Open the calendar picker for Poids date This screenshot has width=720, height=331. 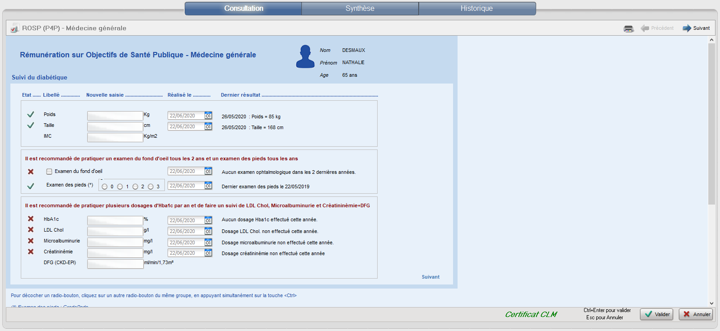pyautogui.click(x=208, y=116)
